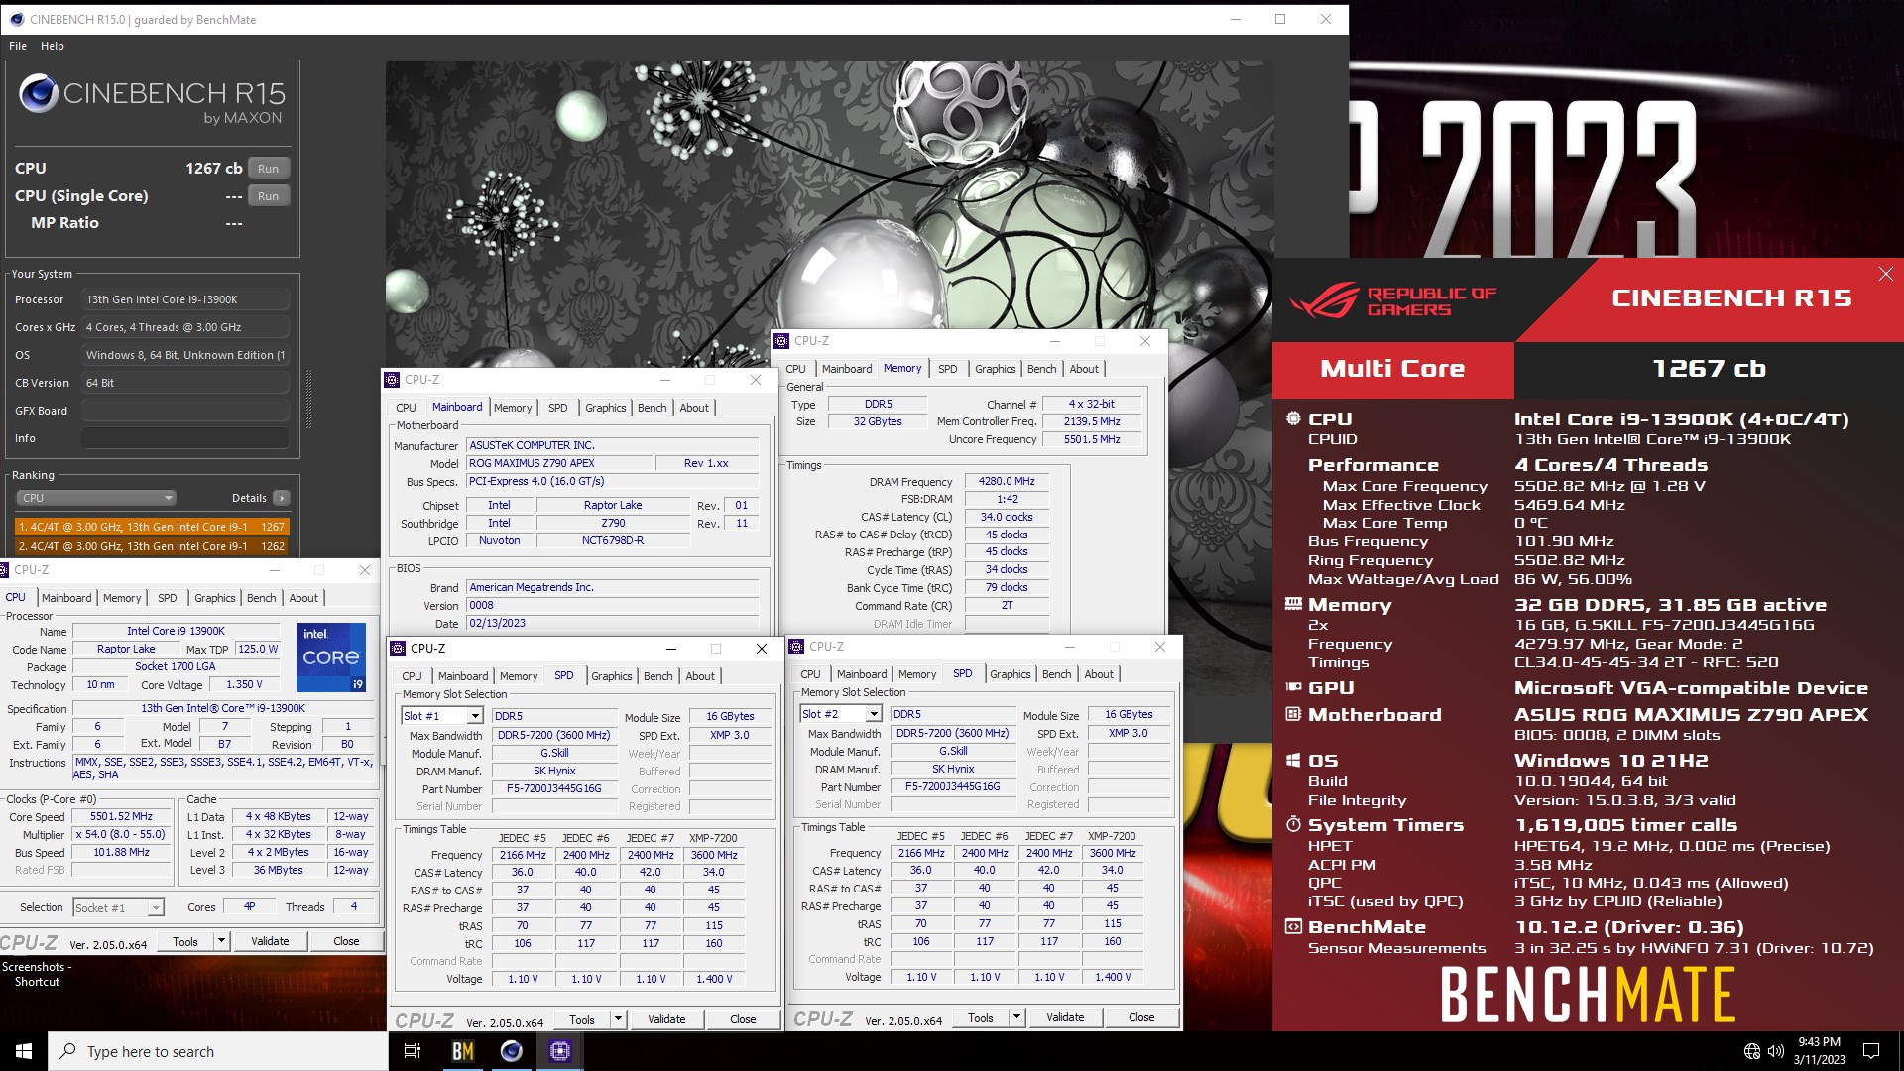Open the Ranking CPU dropdown in Cinebench
The height and width of the screenshot is (1071, 1904).
pos(96,498)
